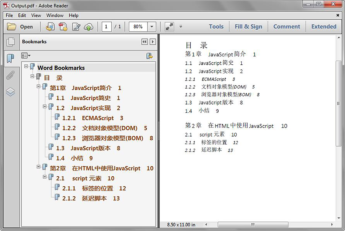
Task: Click the Sign document icon with the pen
Action: coord(76,27)
